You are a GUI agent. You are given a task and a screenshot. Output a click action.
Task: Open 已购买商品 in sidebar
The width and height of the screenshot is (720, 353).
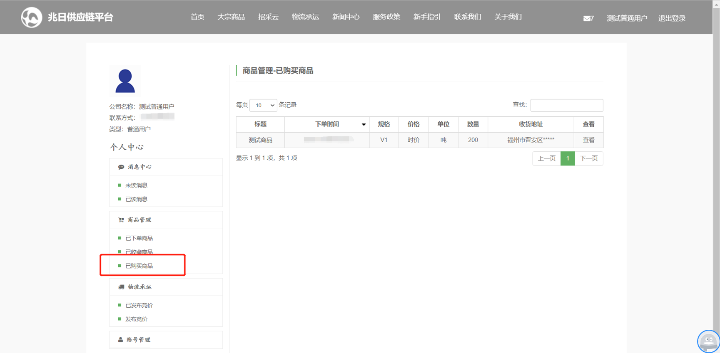139,266
